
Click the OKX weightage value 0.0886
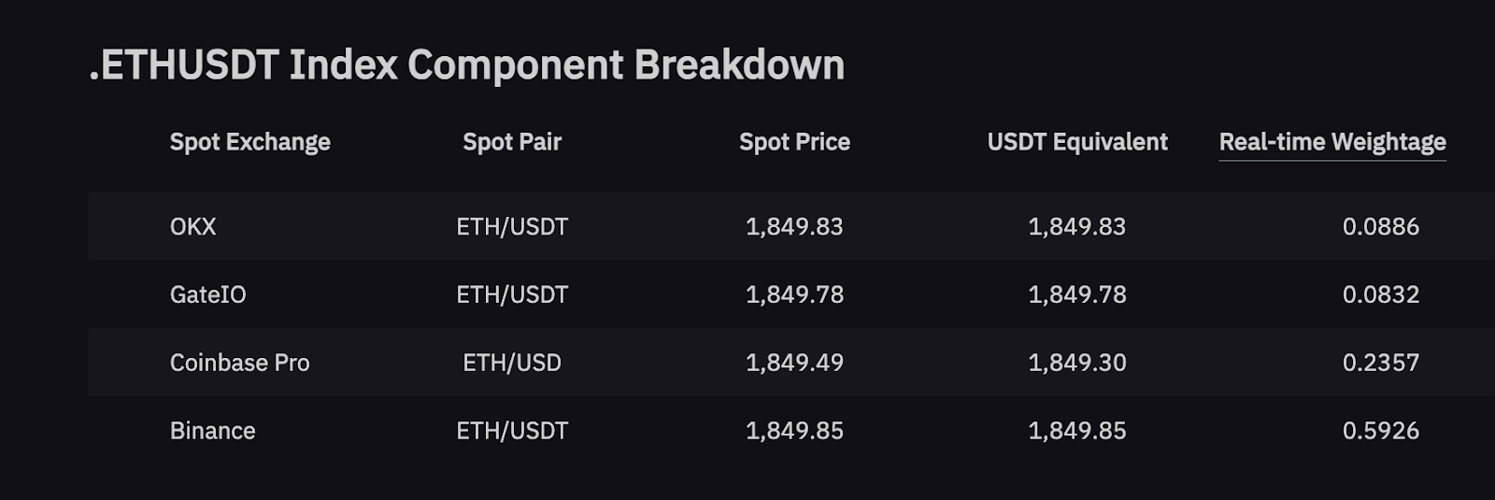pyautogui.click(x=1380, y=226)
